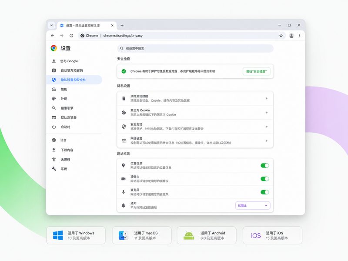The image size is (348, 261).
Task: Click the 网站设置 row title
Action: [136, 138]
